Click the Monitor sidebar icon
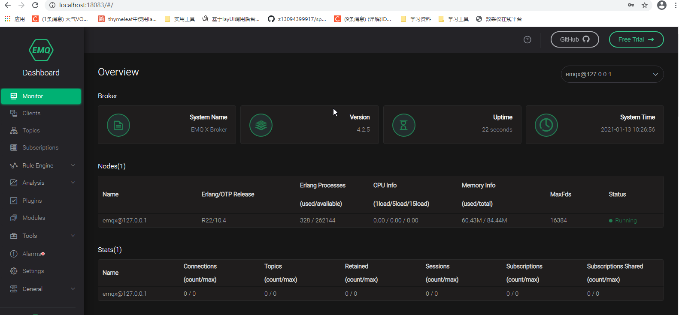This screenshot has height=315, width=679. tap(14, 96)
